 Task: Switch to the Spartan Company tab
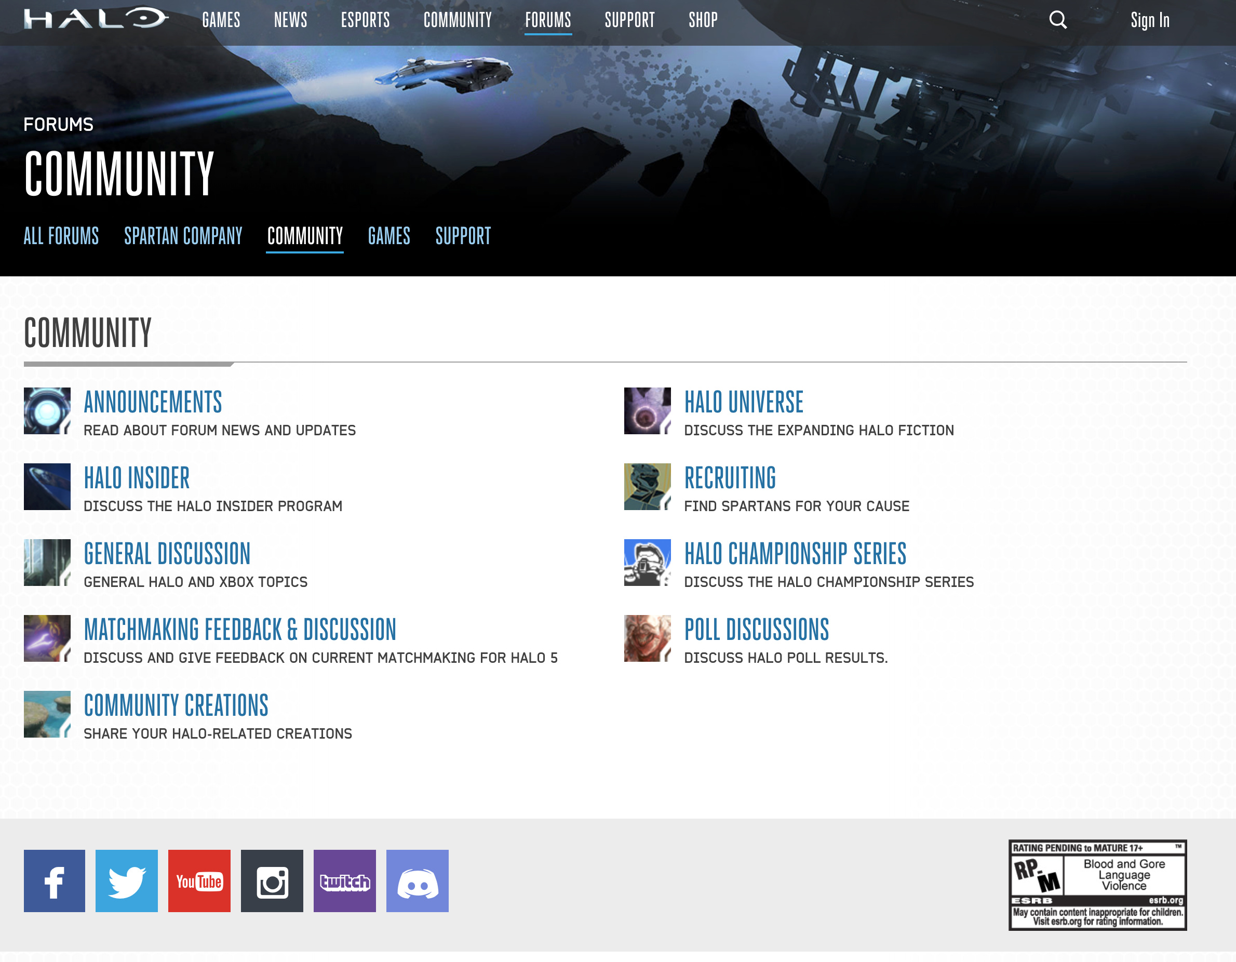pyautogui.click(x=183, y=235)
